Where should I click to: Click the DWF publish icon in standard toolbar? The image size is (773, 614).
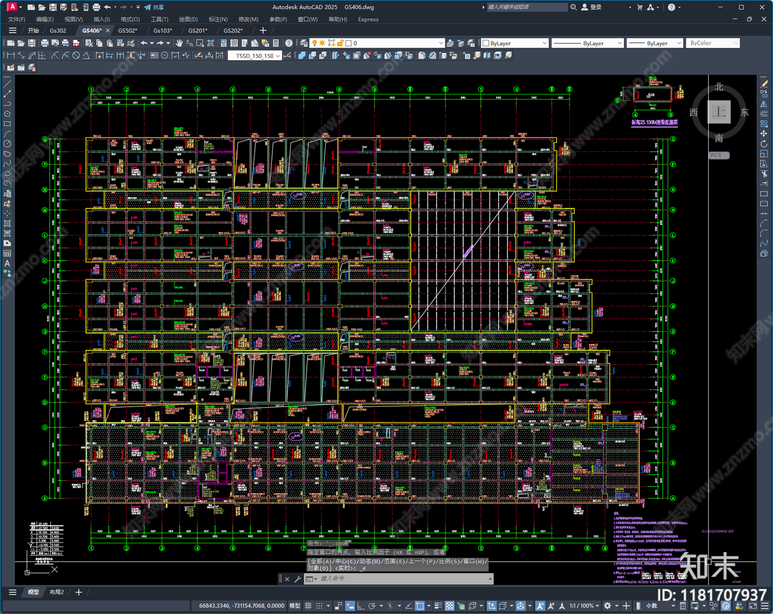point(76,43)
